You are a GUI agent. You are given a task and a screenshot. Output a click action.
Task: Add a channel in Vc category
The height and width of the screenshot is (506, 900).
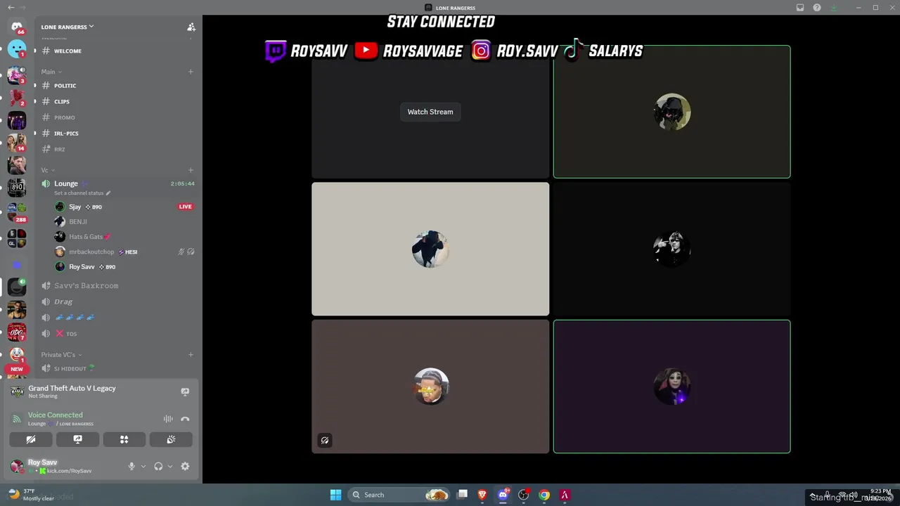[191, 170]
